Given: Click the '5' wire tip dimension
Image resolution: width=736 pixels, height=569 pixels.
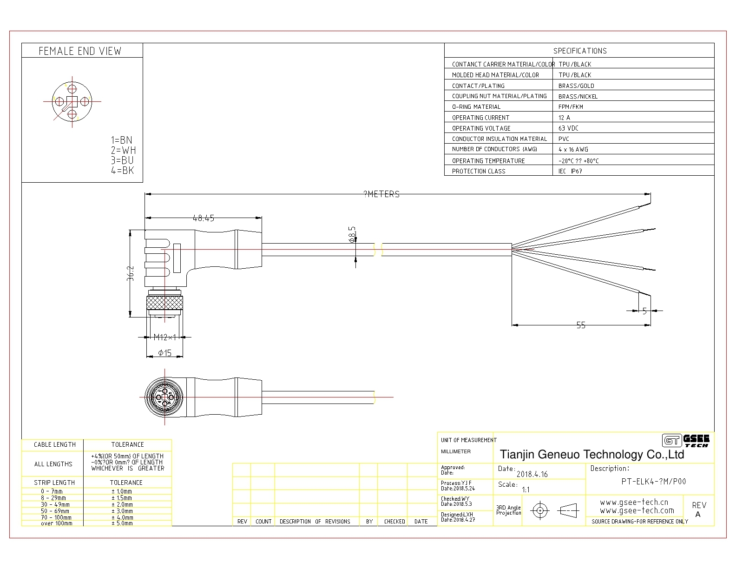Looking at the screenshot, I should click(x=644, y=311).
